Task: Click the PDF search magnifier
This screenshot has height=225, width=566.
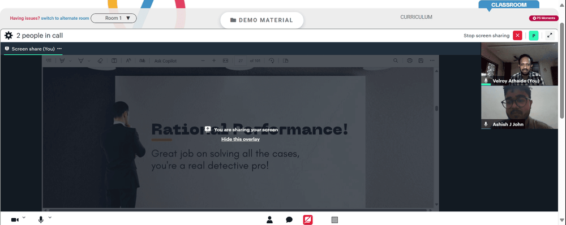Action: [x=396, y=60]
